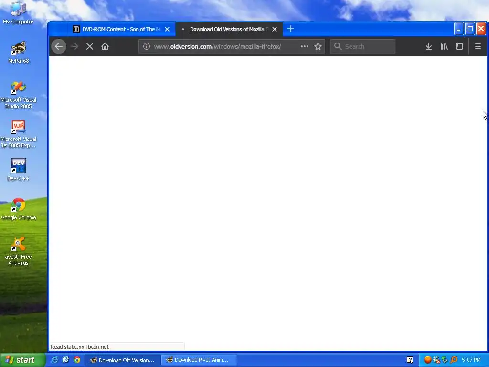Switch to the DVD-ROM Content tab
The image size is (489, 367).
(122, 29)
